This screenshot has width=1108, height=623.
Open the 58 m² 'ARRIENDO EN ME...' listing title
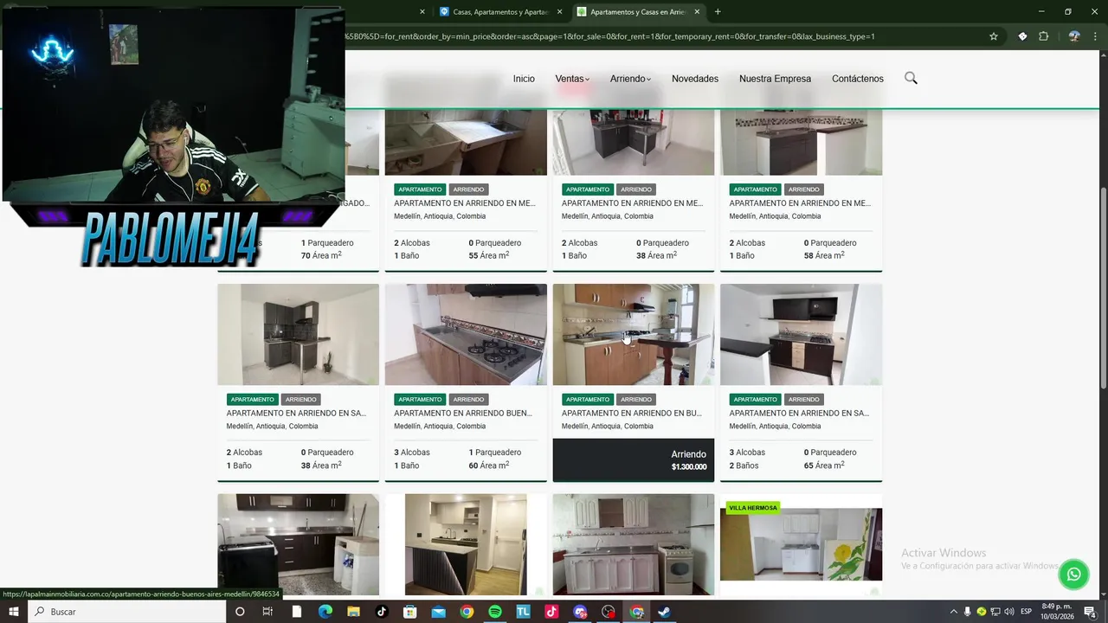(x=800, y=203)
